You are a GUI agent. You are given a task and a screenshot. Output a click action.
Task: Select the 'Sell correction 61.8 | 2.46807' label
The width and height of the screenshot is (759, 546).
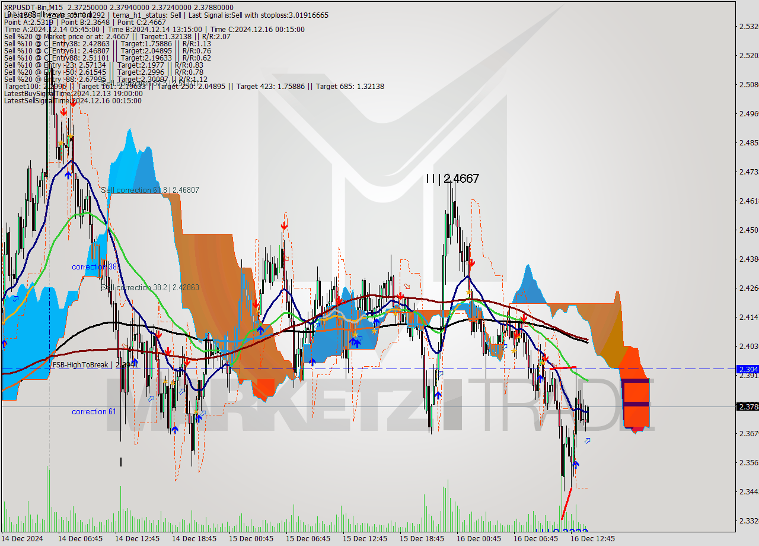(x=150, y=190)
